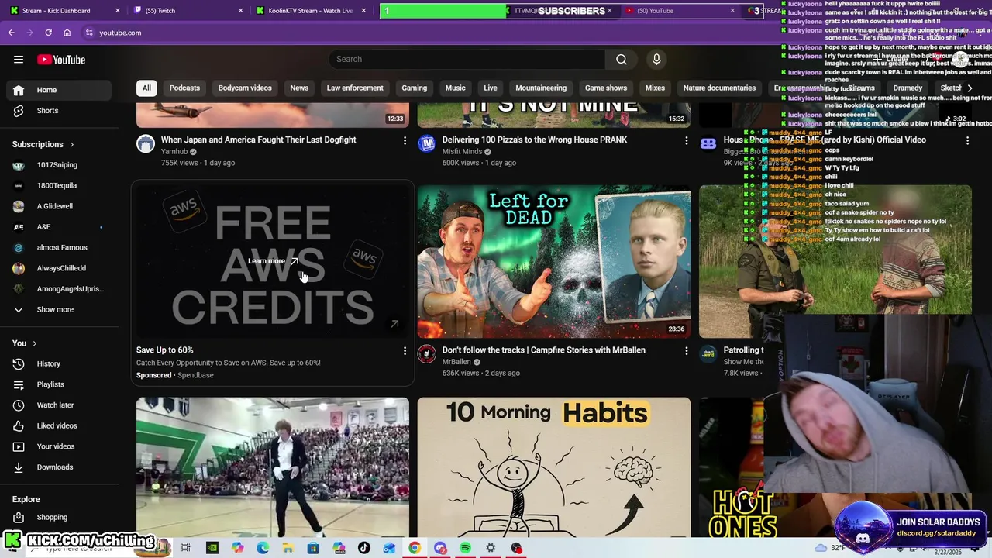The width and height of the screenshot is (992, 558).
Task: Open the YouTube hamburger guide menu
Action: pos(19,60)
